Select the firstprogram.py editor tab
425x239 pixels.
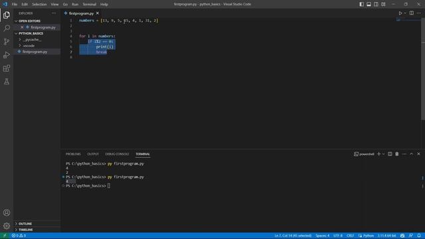click(x=81, y=13)
